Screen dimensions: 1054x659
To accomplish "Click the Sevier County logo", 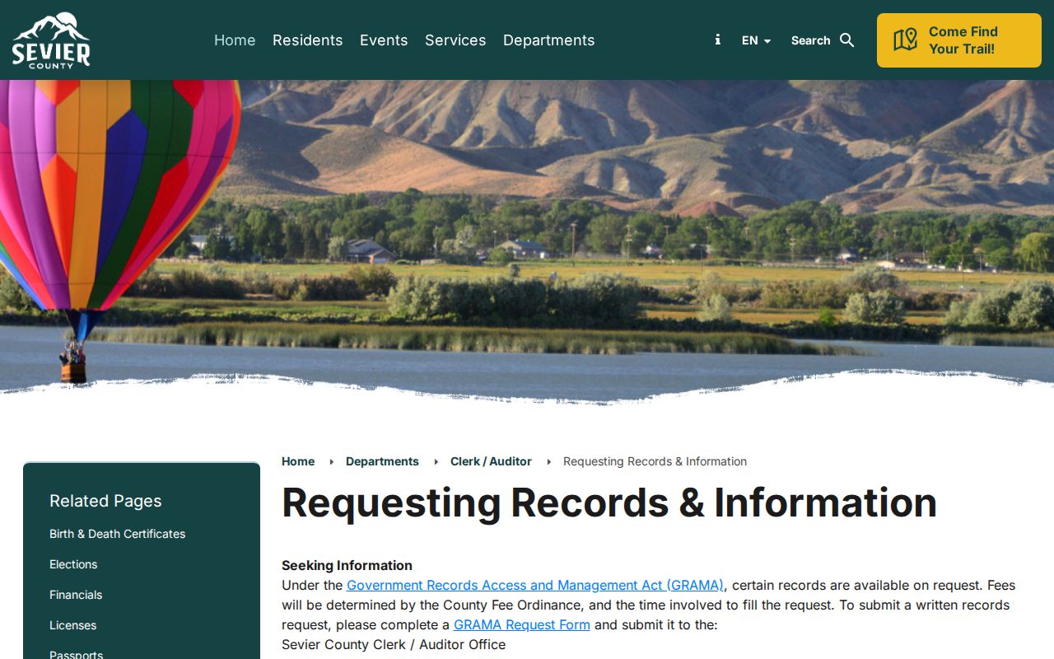I will (51, 40).
